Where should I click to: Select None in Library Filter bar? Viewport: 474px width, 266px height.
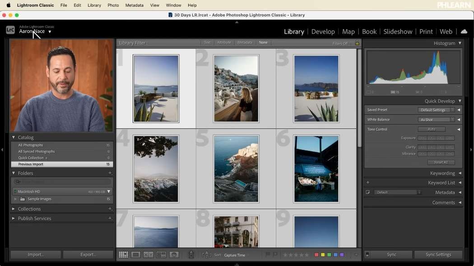click(x=263, y=42)
